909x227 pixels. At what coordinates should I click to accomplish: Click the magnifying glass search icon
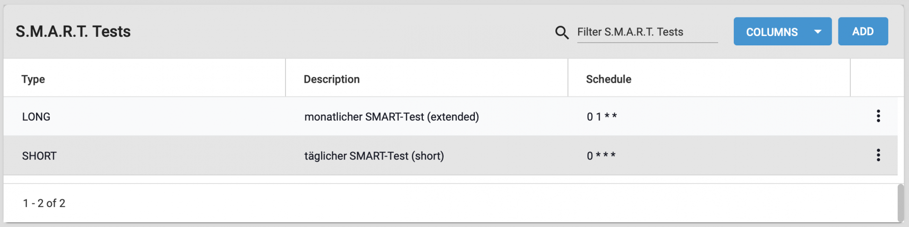[x=561, y=32]
